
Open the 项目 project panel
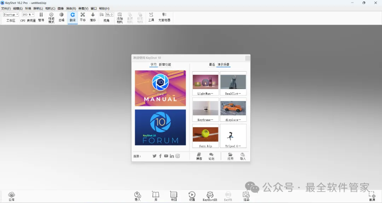(174, 196)
